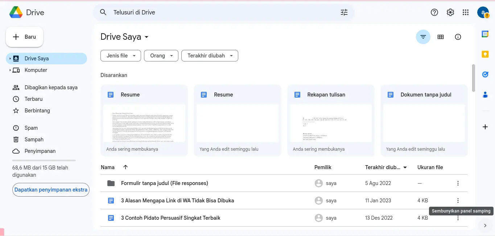Open second Resume card edited last week

point(238,120)
